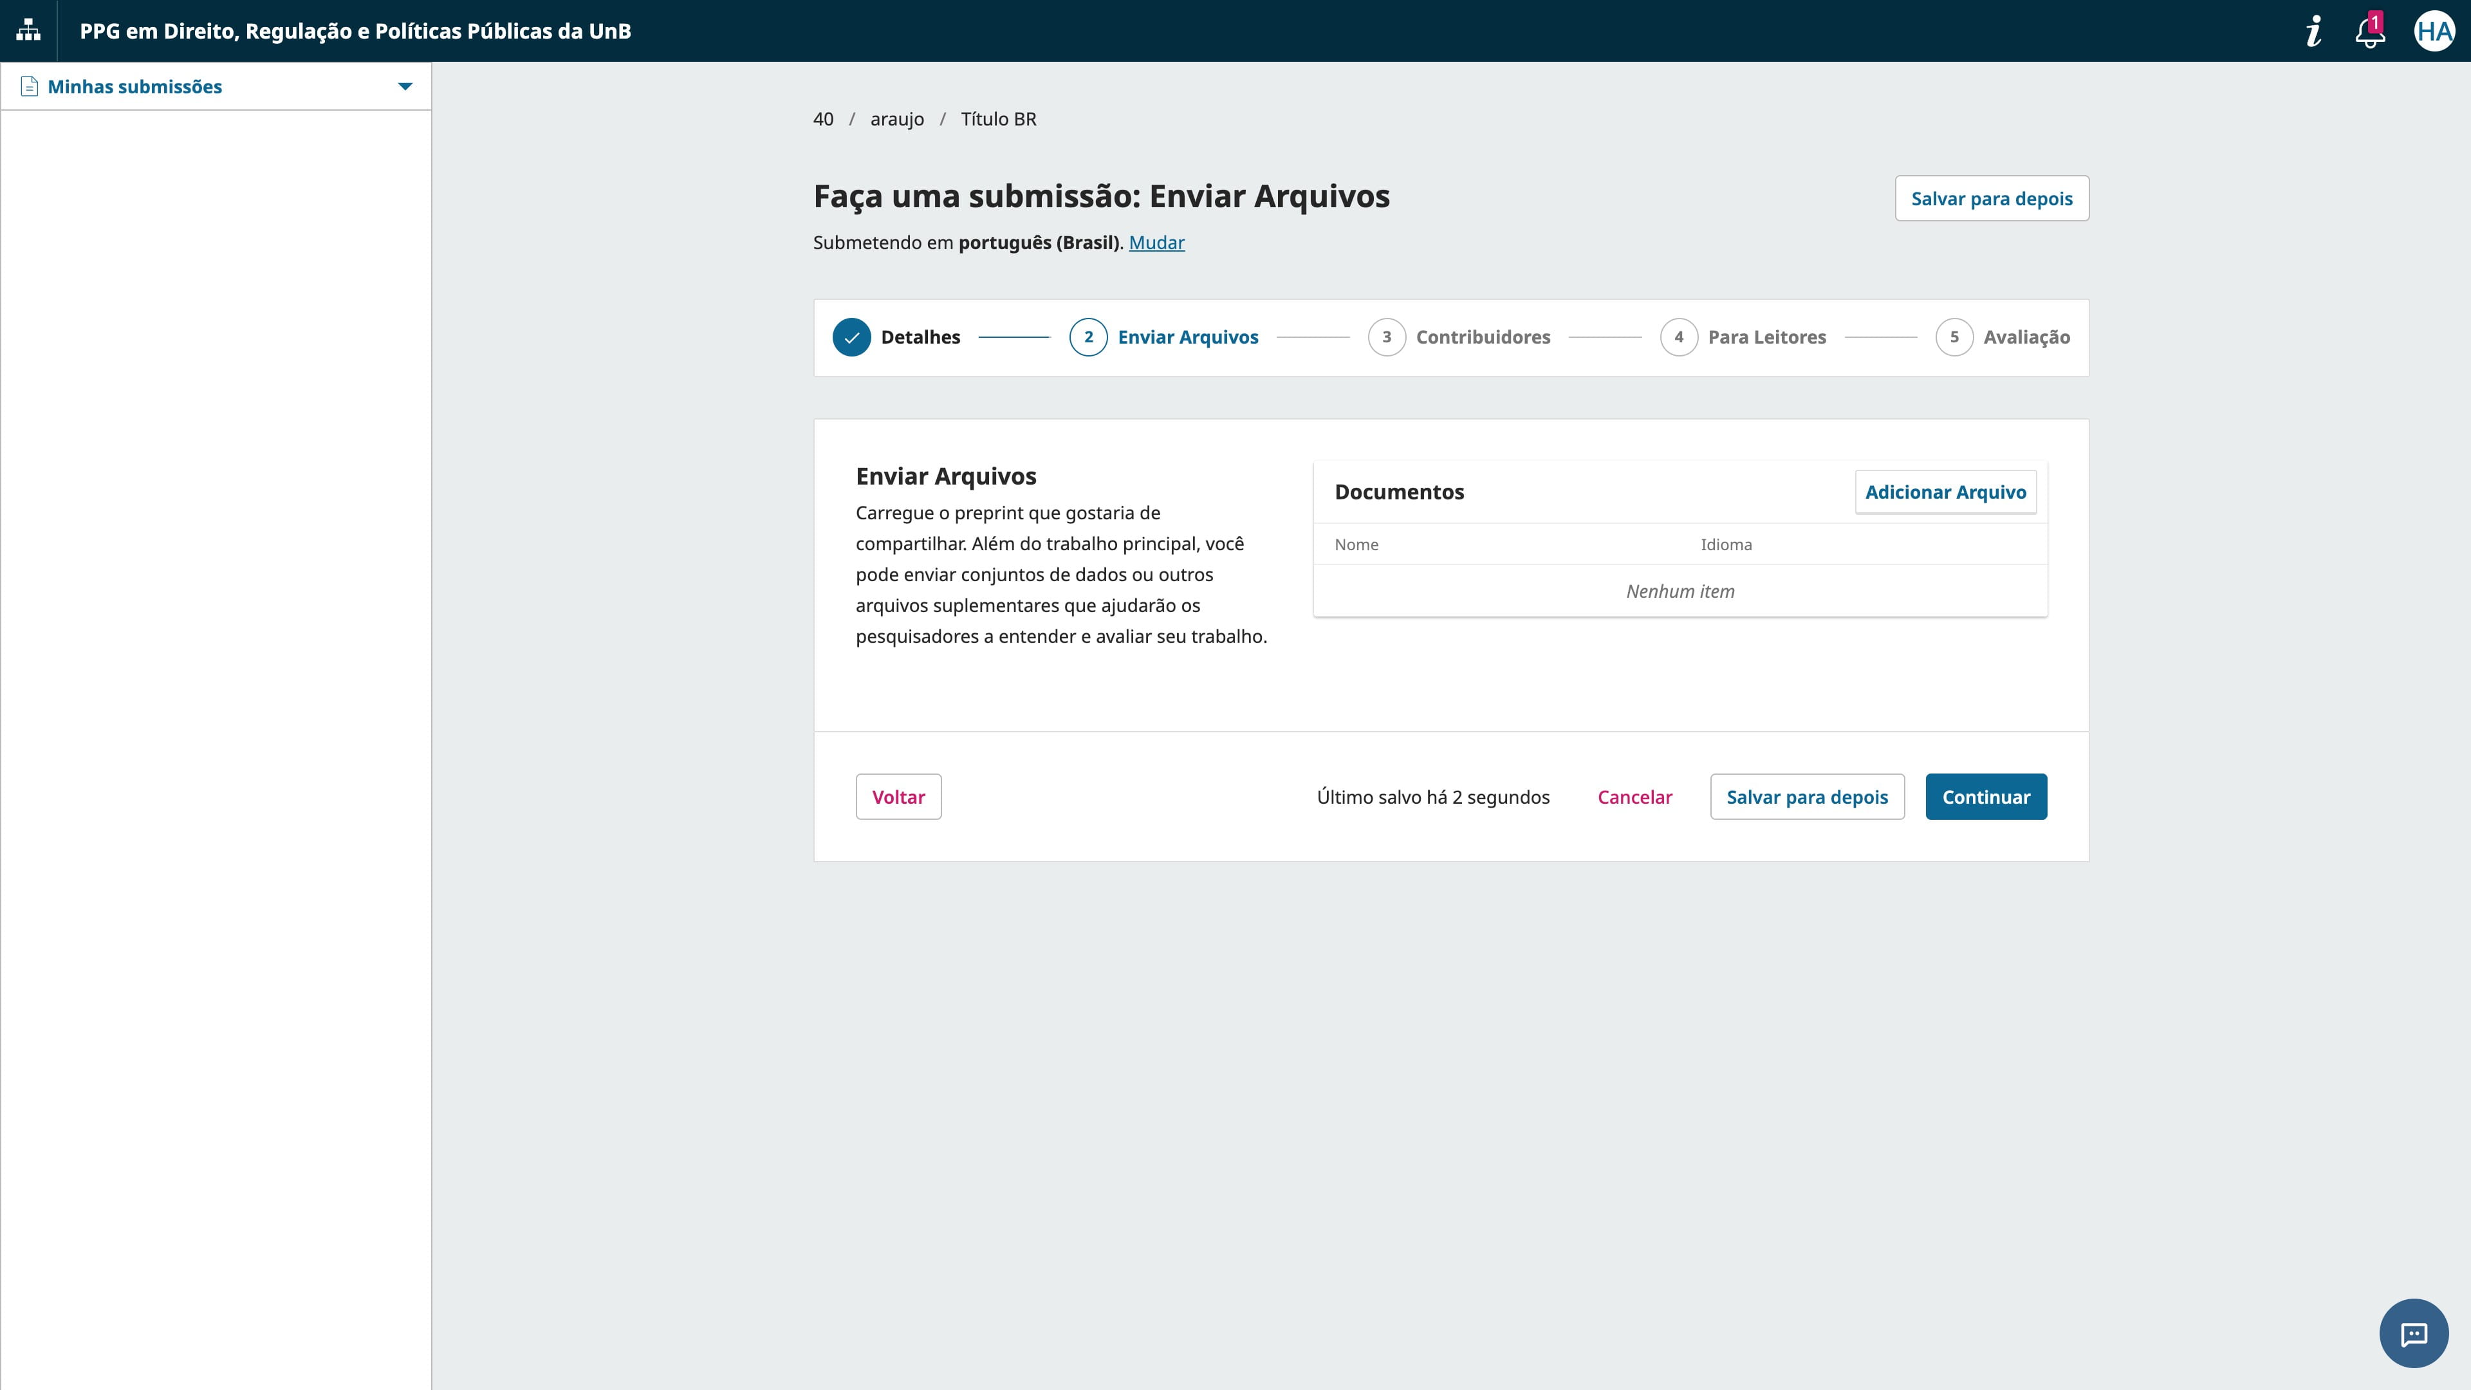Click the Continuar button
This screenshot has width=2471, height=1390.
(x=1986, y=796)
